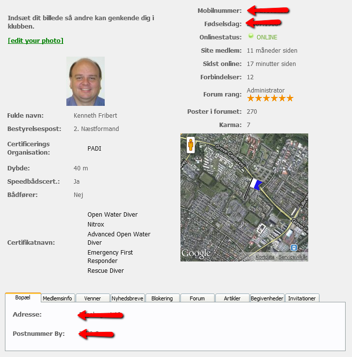Select the Begivenheder tab
This screenshot has width=352, height=357.
point(267,298)
